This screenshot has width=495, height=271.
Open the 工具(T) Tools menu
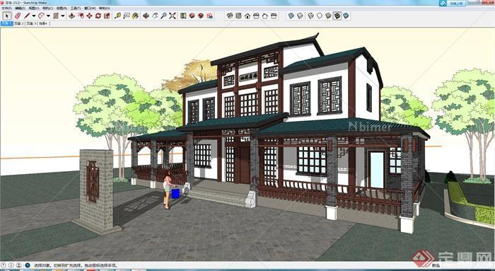click(x=76, y=8)
